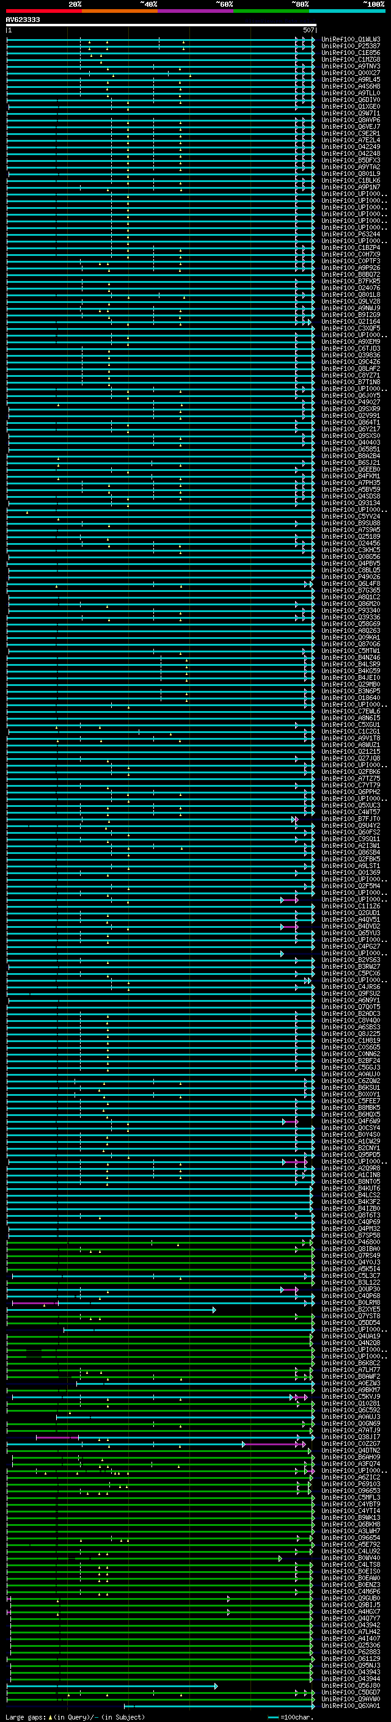This screenshot has width=391, height=1722.
Task: Select hit label UniRef100_Q7YST8
Action: pyautogui.click(x=351, y=1316)
